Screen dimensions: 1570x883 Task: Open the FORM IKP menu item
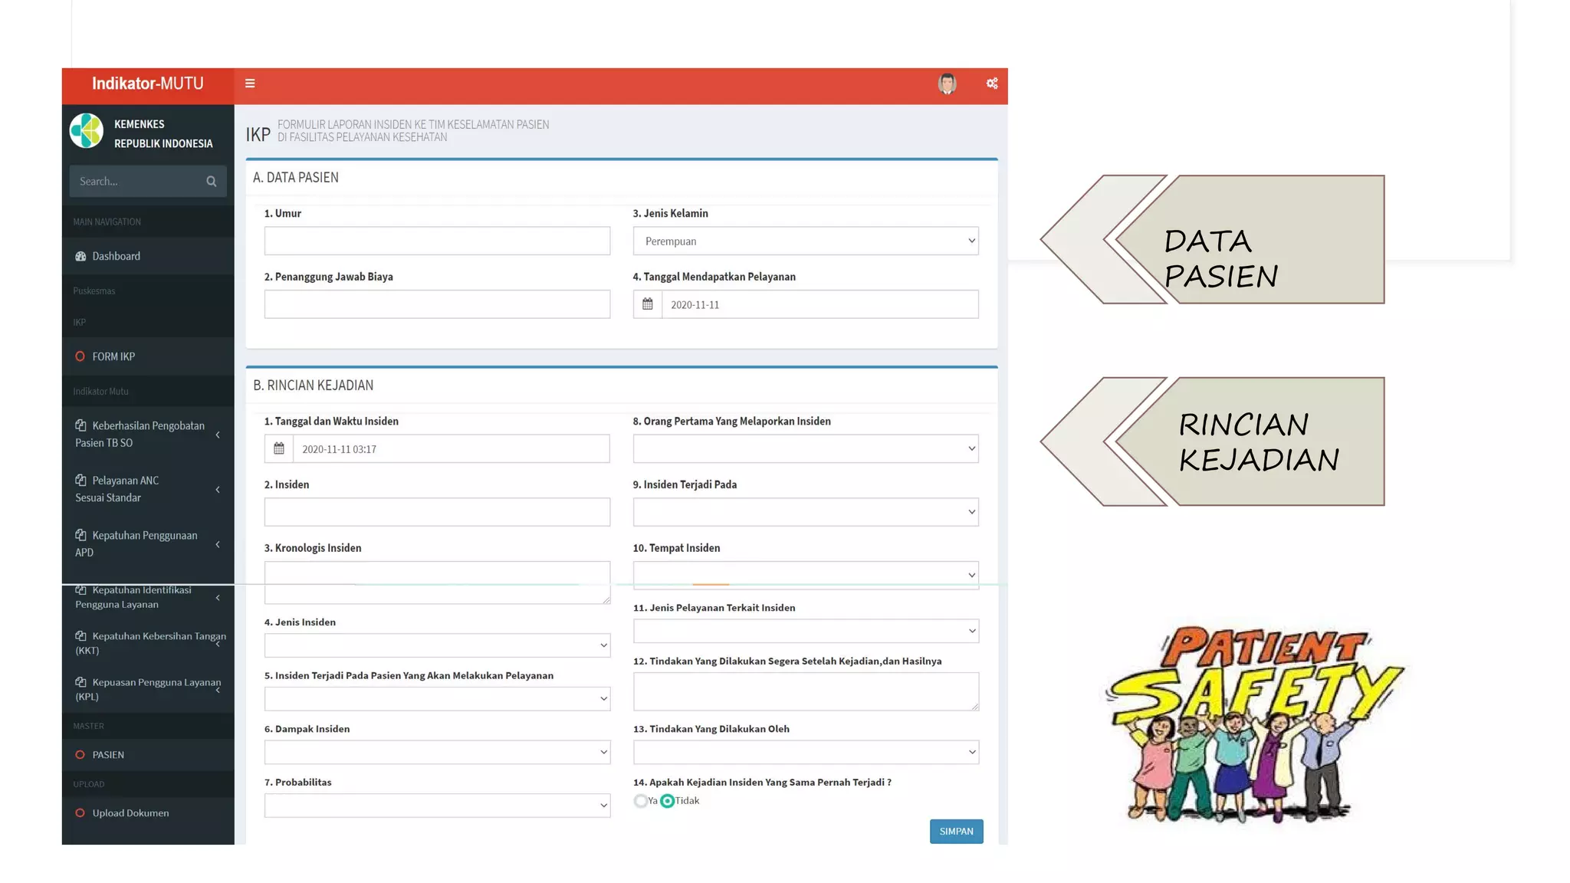[113, 356]
